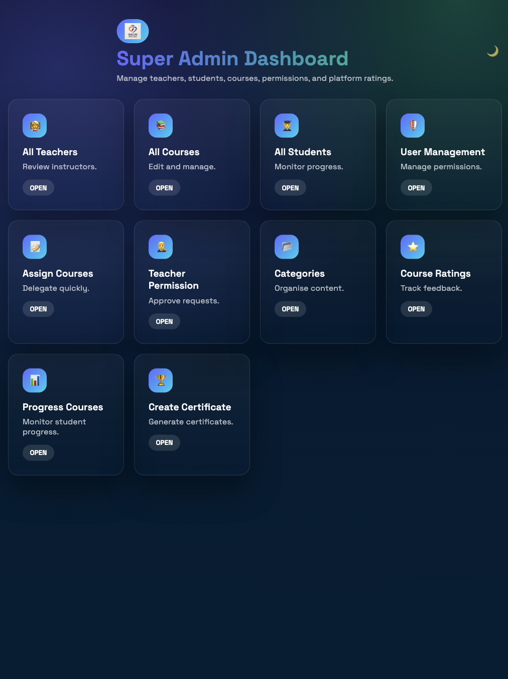Viewport: 508px width, 679px height.
Task: Click the Qalin logo above the title
Action: point(133,31)
